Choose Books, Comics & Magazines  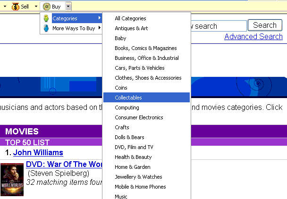[146, 48]
